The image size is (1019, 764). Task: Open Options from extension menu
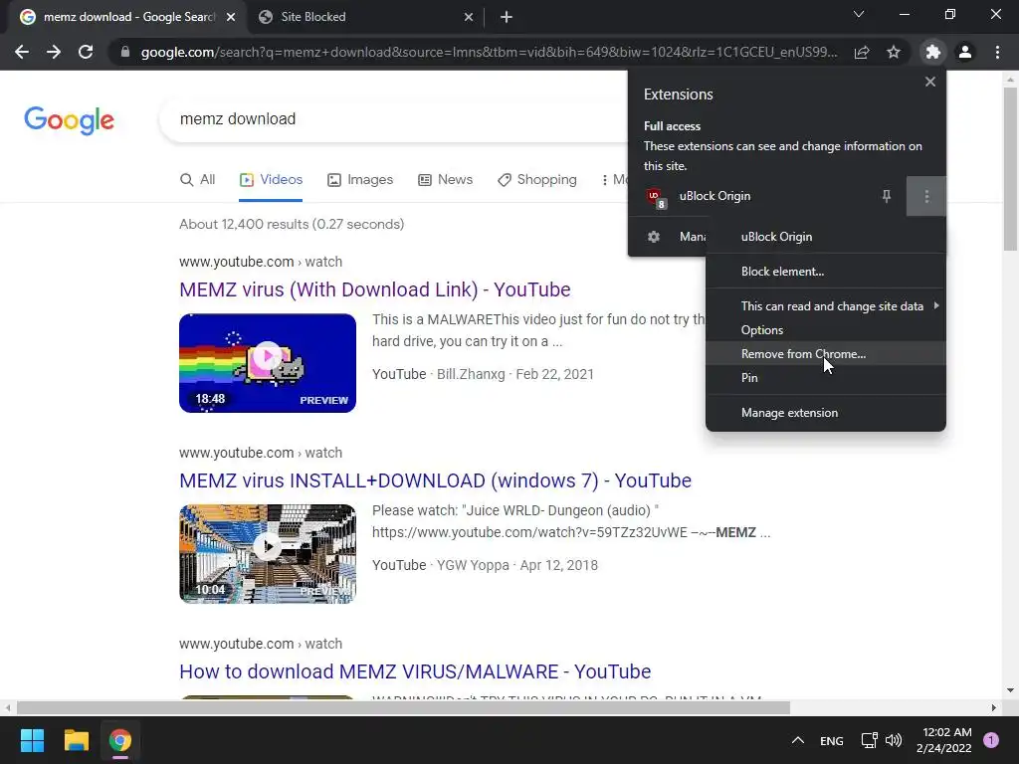pos(825,330)
